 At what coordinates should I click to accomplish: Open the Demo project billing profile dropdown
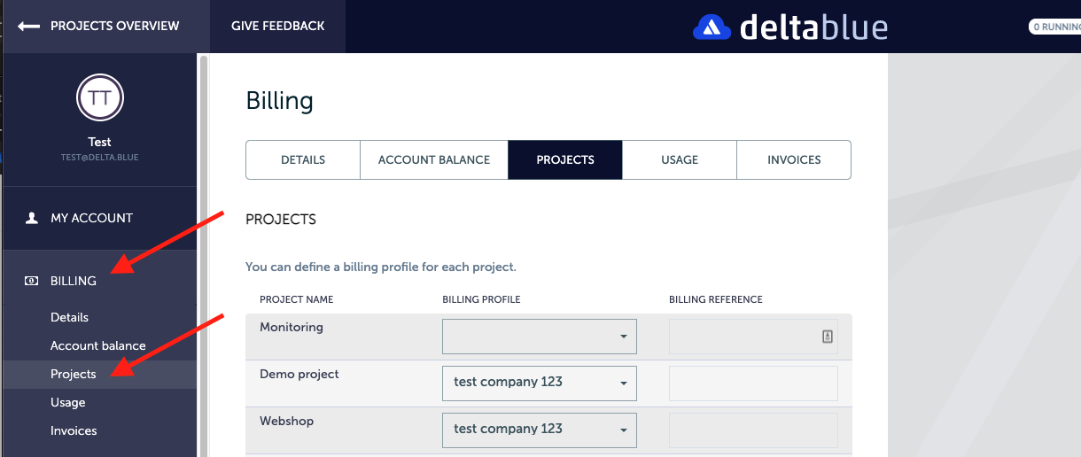point(539,383)
